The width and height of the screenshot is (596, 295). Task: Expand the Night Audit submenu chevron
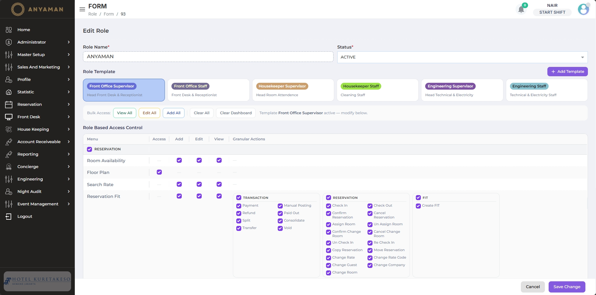69,192
